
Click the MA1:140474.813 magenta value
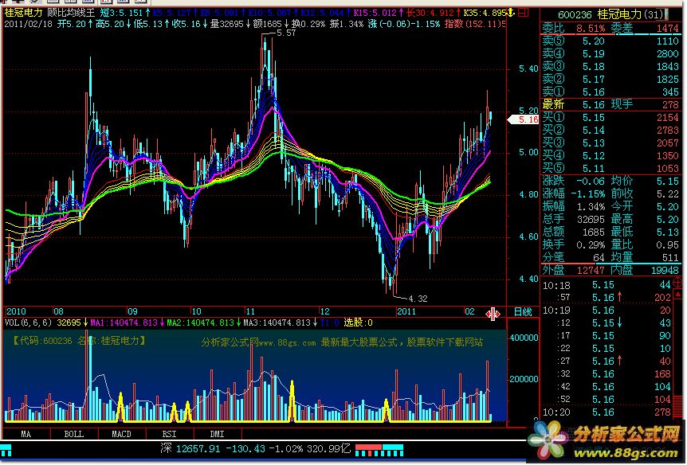point(124,322)
